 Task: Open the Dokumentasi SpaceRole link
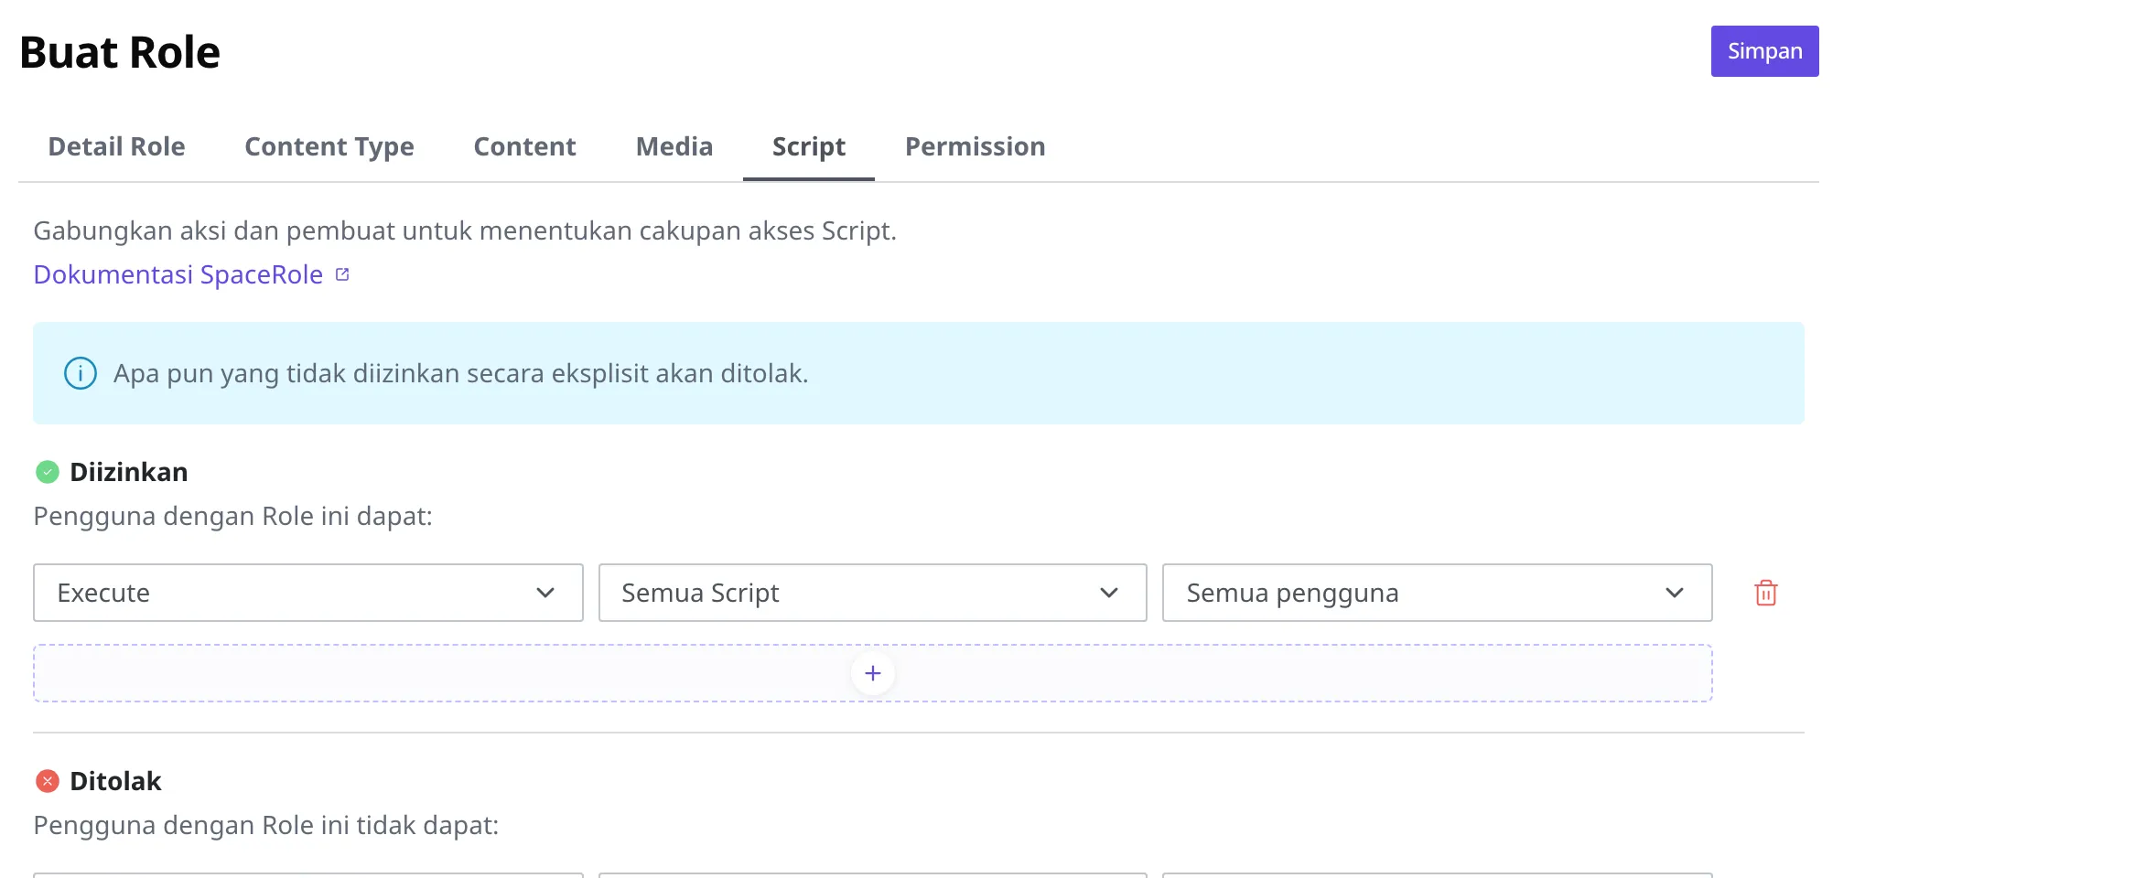178,274
